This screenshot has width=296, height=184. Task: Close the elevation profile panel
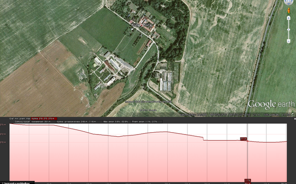[295, 119]
